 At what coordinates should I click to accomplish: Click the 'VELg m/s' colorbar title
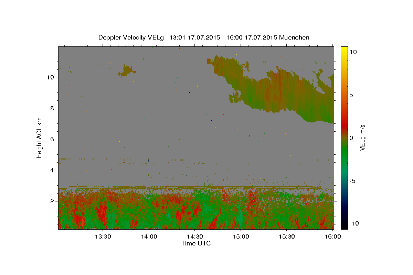coord(363,138)
